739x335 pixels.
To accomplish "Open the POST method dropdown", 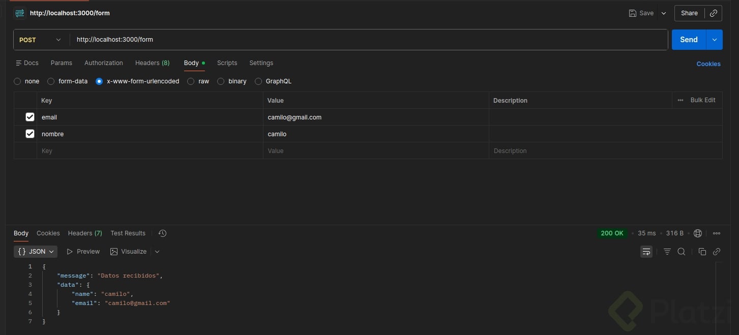I will point(40,40).
